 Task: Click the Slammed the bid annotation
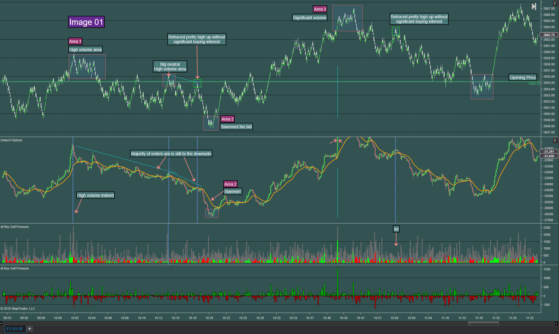[x=236, y=127]
